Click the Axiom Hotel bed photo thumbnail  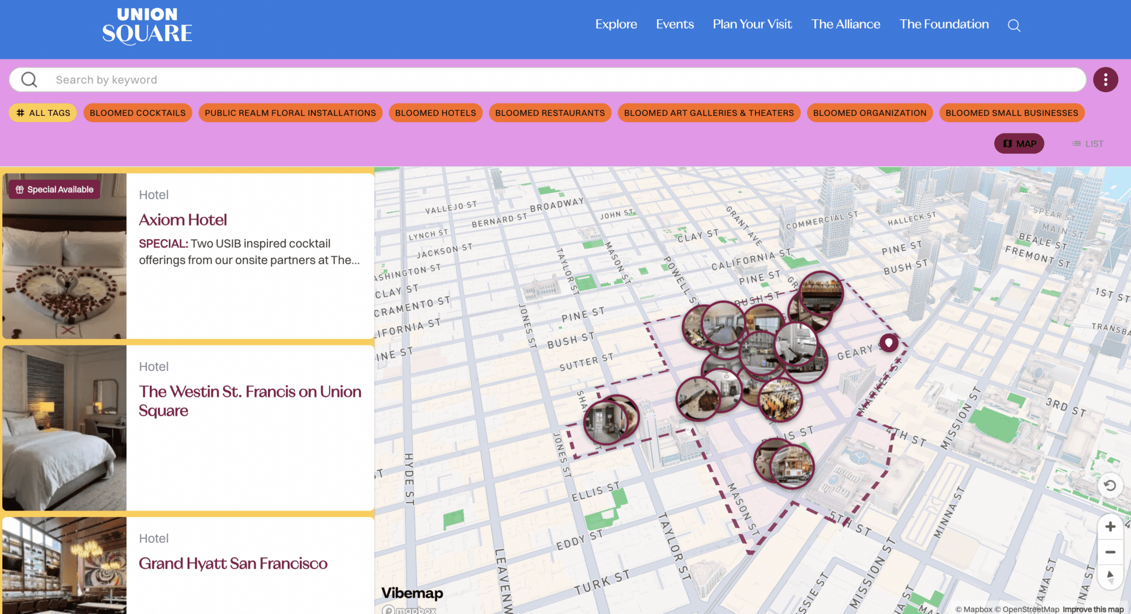[64, 256]
